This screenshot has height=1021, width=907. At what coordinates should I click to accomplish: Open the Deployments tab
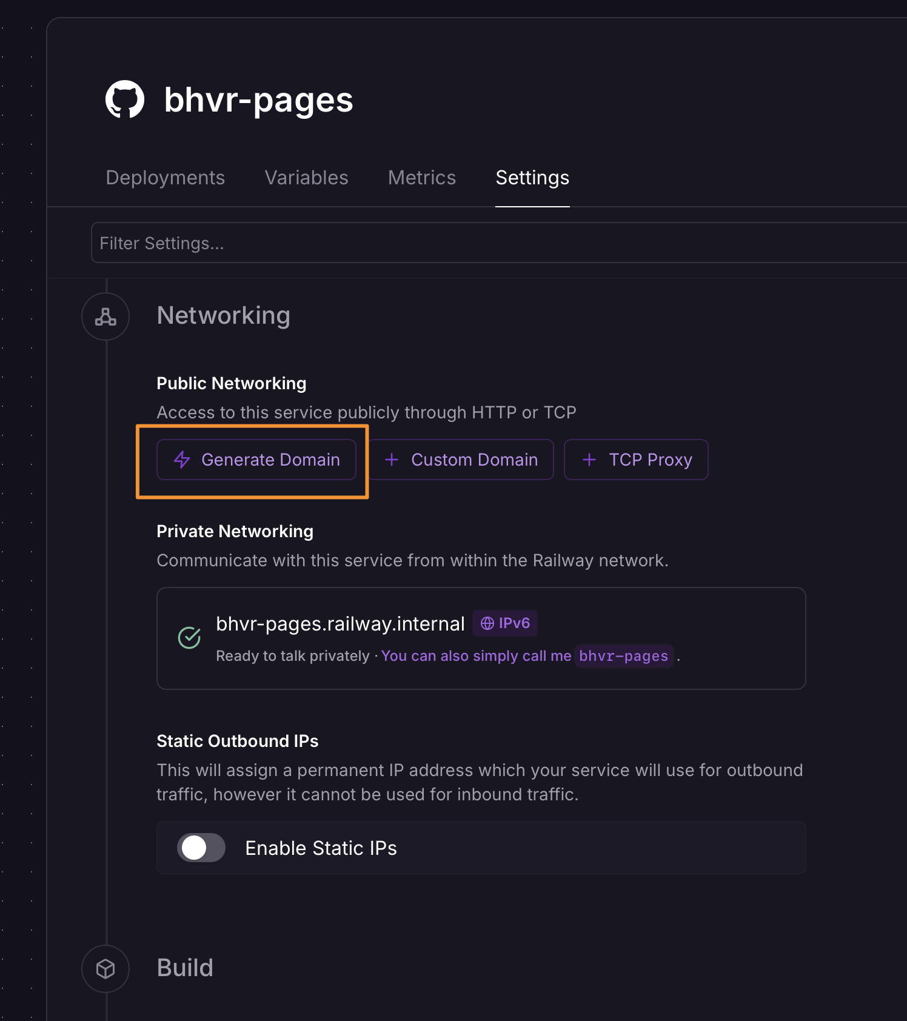click(x=165, y=178)
